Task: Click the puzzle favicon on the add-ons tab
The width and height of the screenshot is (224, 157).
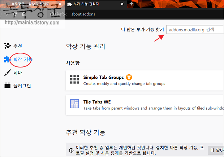Action: tap(69, 4)
